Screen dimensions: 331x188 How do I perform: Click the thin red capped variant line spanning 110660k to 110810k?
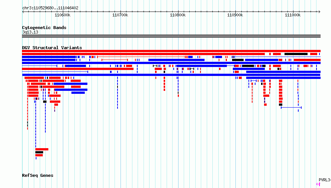point(141,57)
